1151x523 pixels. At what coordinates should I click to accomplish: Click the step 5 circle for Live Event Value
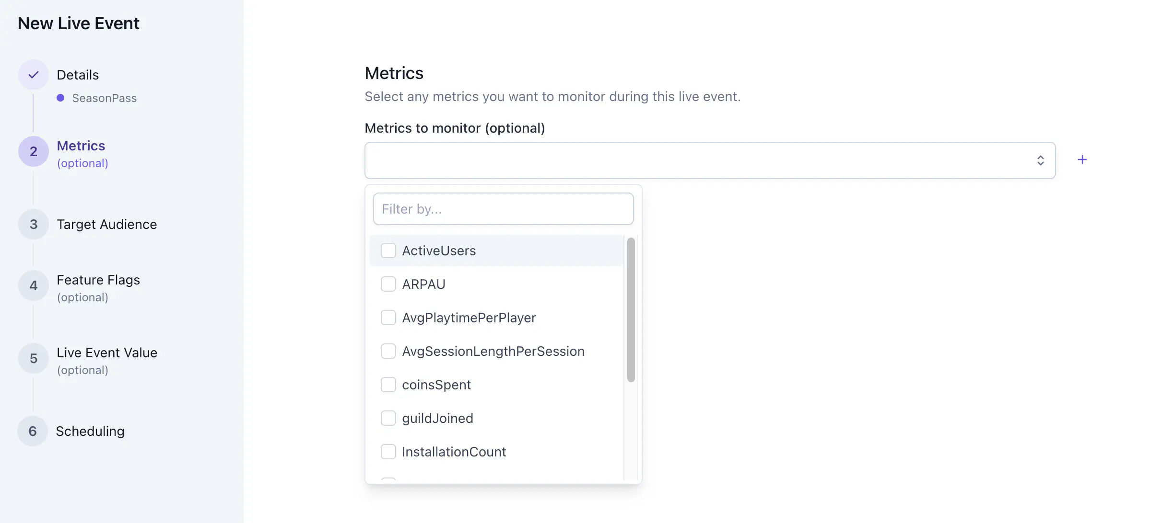pyautogui.click(x=33, y=358)
